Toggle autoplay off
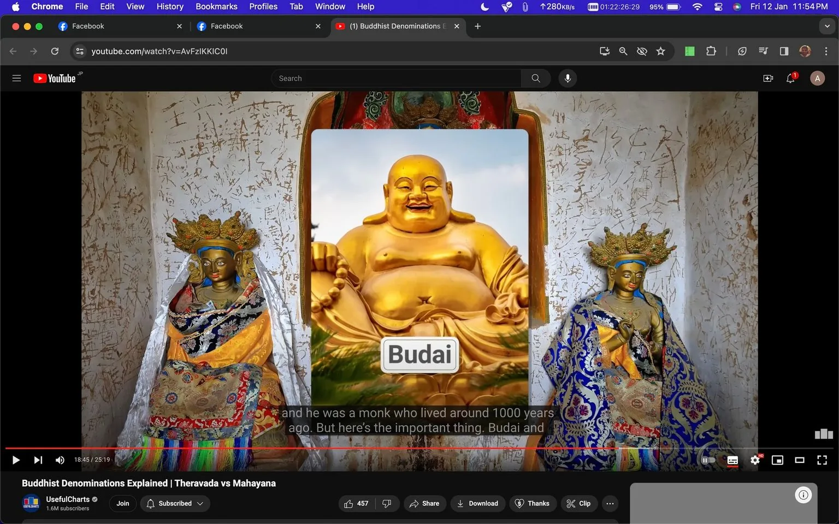The height and width of the screenshot is (524, 839). coord(708,460)
